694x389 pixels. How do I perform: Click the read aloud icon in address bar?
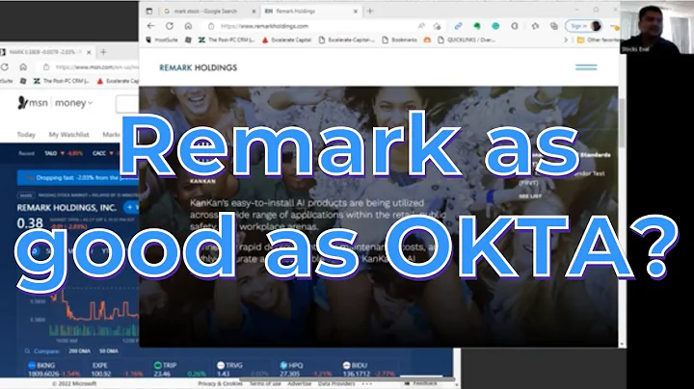[x=421, y=26]
